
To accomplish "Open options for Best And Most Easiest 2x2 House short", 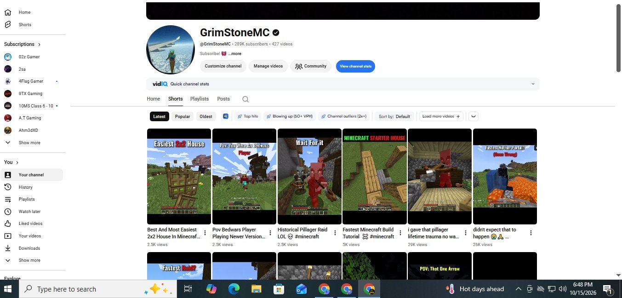I will tap(205, 233).
